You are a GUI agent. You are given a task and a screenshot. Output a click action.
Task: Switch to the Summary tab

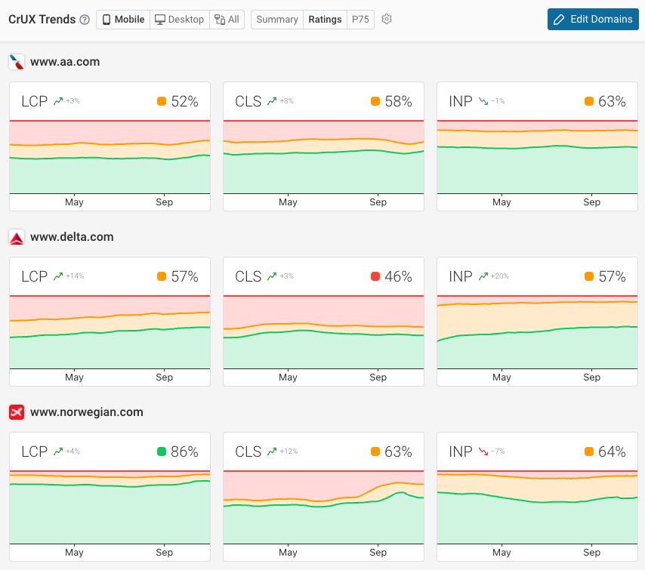276,19
